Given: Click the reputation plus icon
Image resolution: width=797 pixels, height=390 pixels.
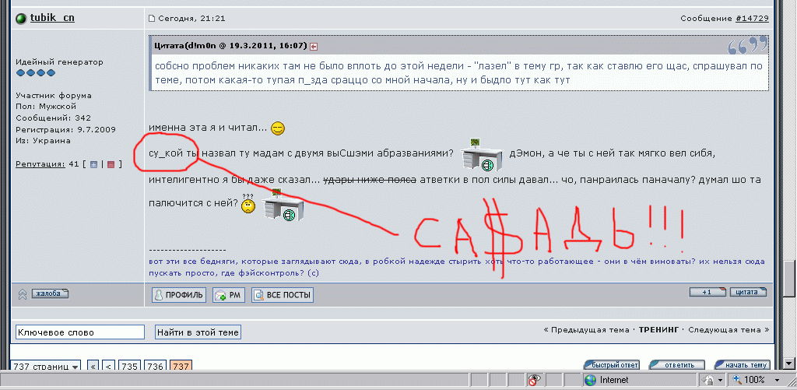Looking at the screenshot, I should tap(94, 164).
